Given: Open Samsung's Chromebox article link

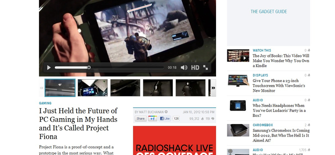Looking at the screenshot, I should tap(281, 135).
